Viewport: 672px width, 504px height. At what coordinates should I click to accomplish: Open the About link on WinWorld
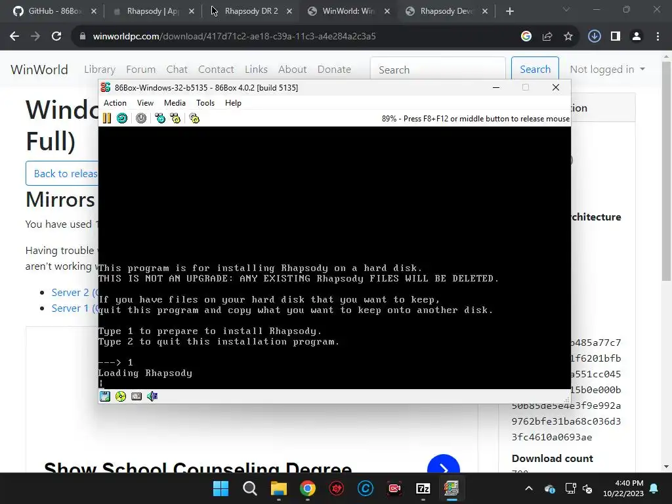tap(292, 70)
